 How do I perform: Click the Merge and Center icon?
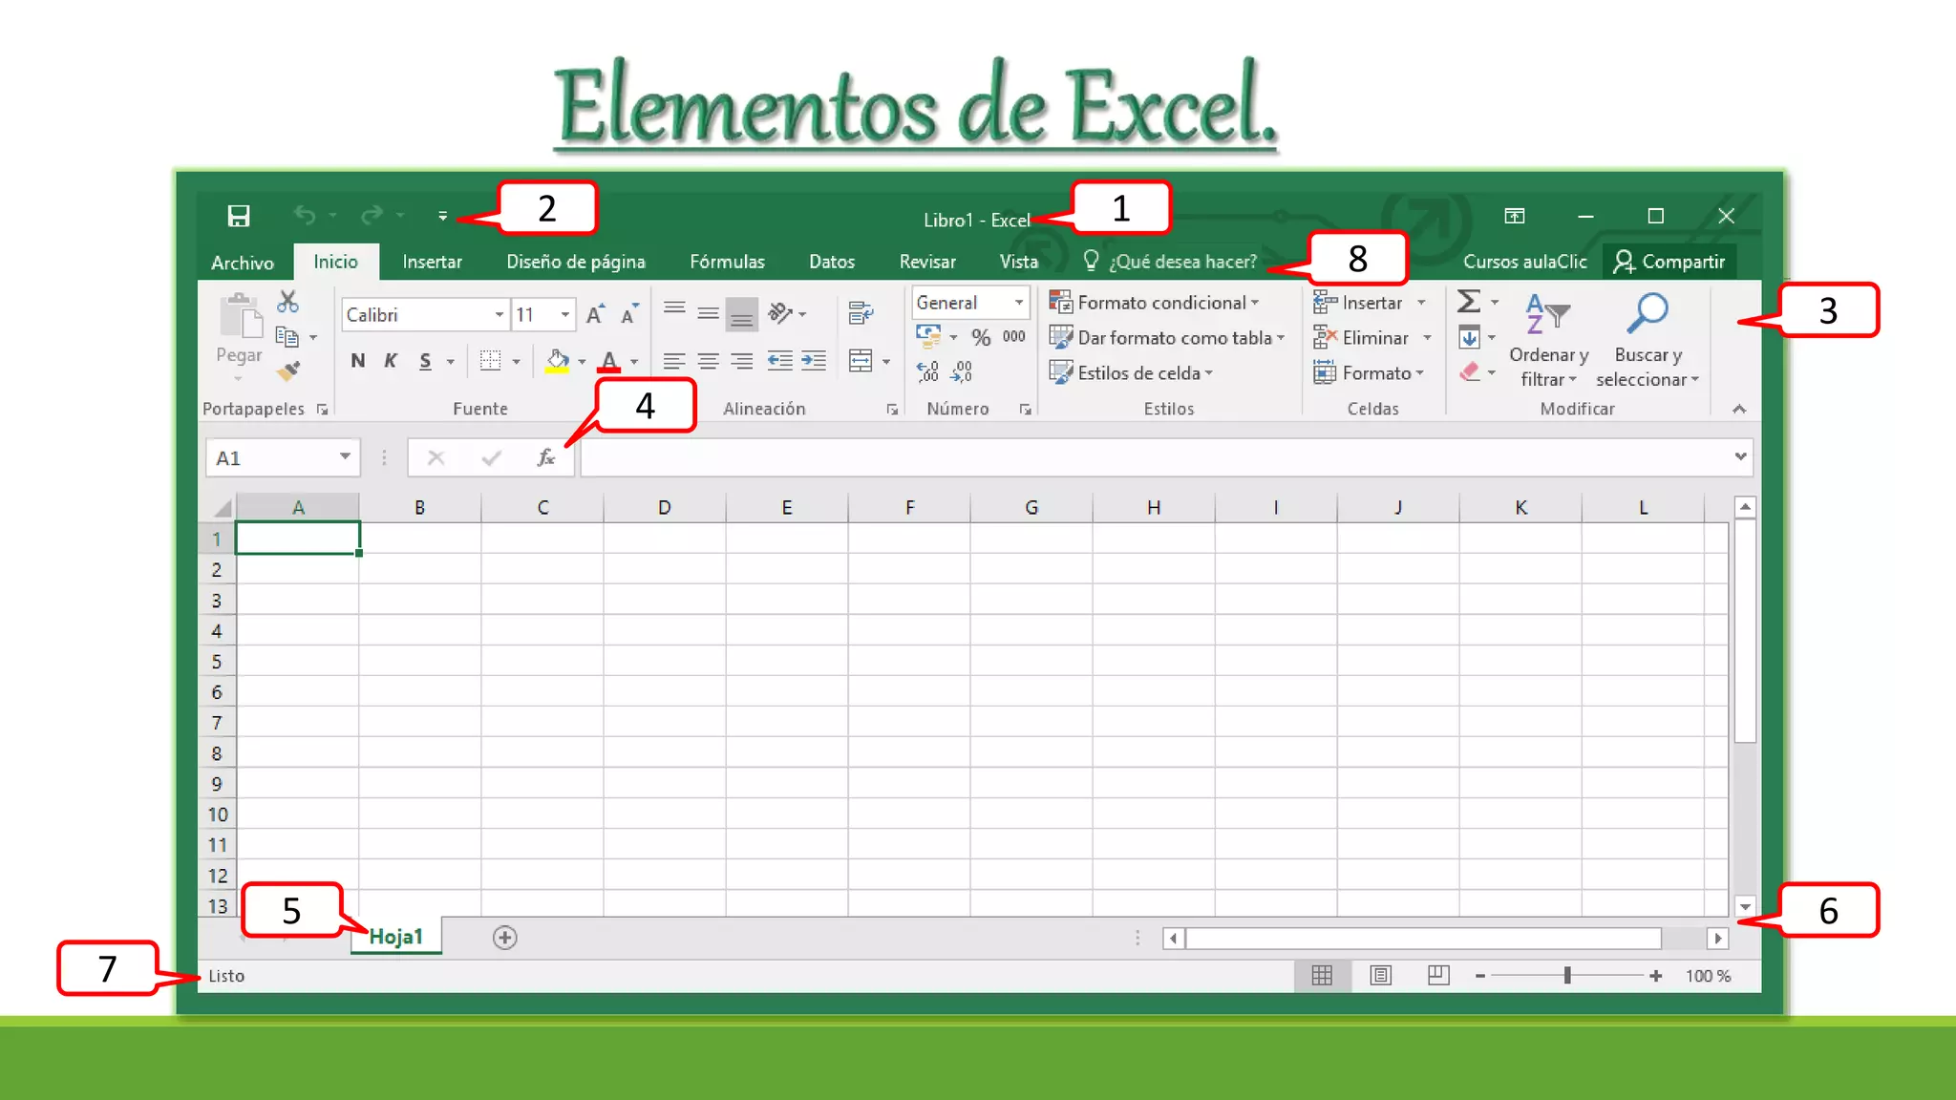(861, 361)
